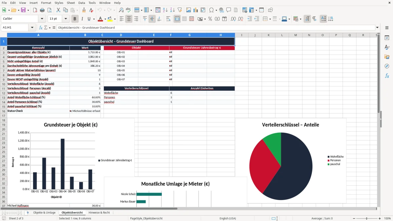Open Find & Replace
393x221 pixels.
point(121,10)
